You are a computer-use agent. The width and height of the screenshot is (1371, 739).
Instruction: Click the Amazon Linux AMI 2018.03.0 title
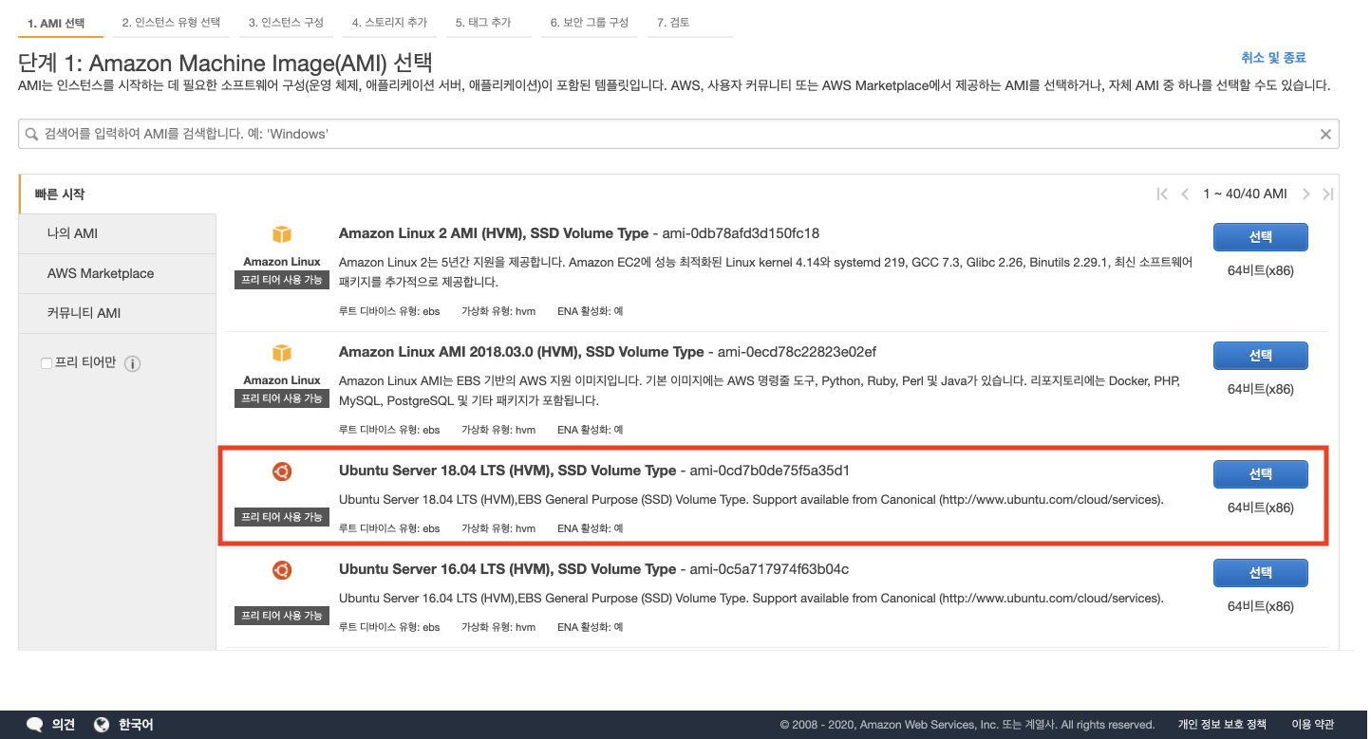521,352
